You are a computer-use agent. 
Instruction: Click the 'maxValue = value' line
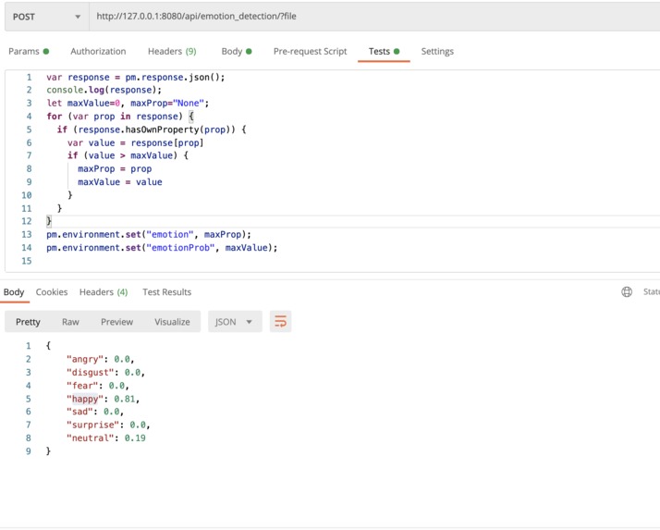pyautogui.click(x=120, y=182)
